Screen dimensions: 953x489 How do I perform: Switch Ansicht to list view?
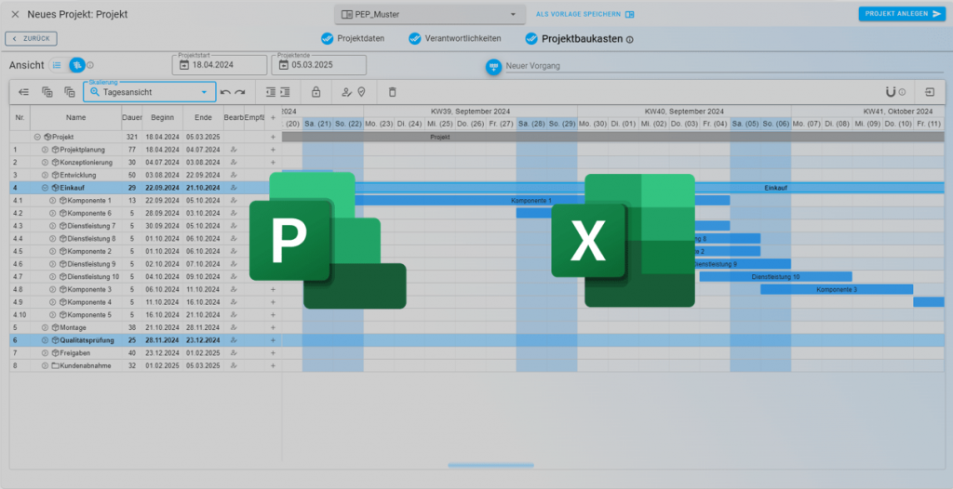[57, 65]
